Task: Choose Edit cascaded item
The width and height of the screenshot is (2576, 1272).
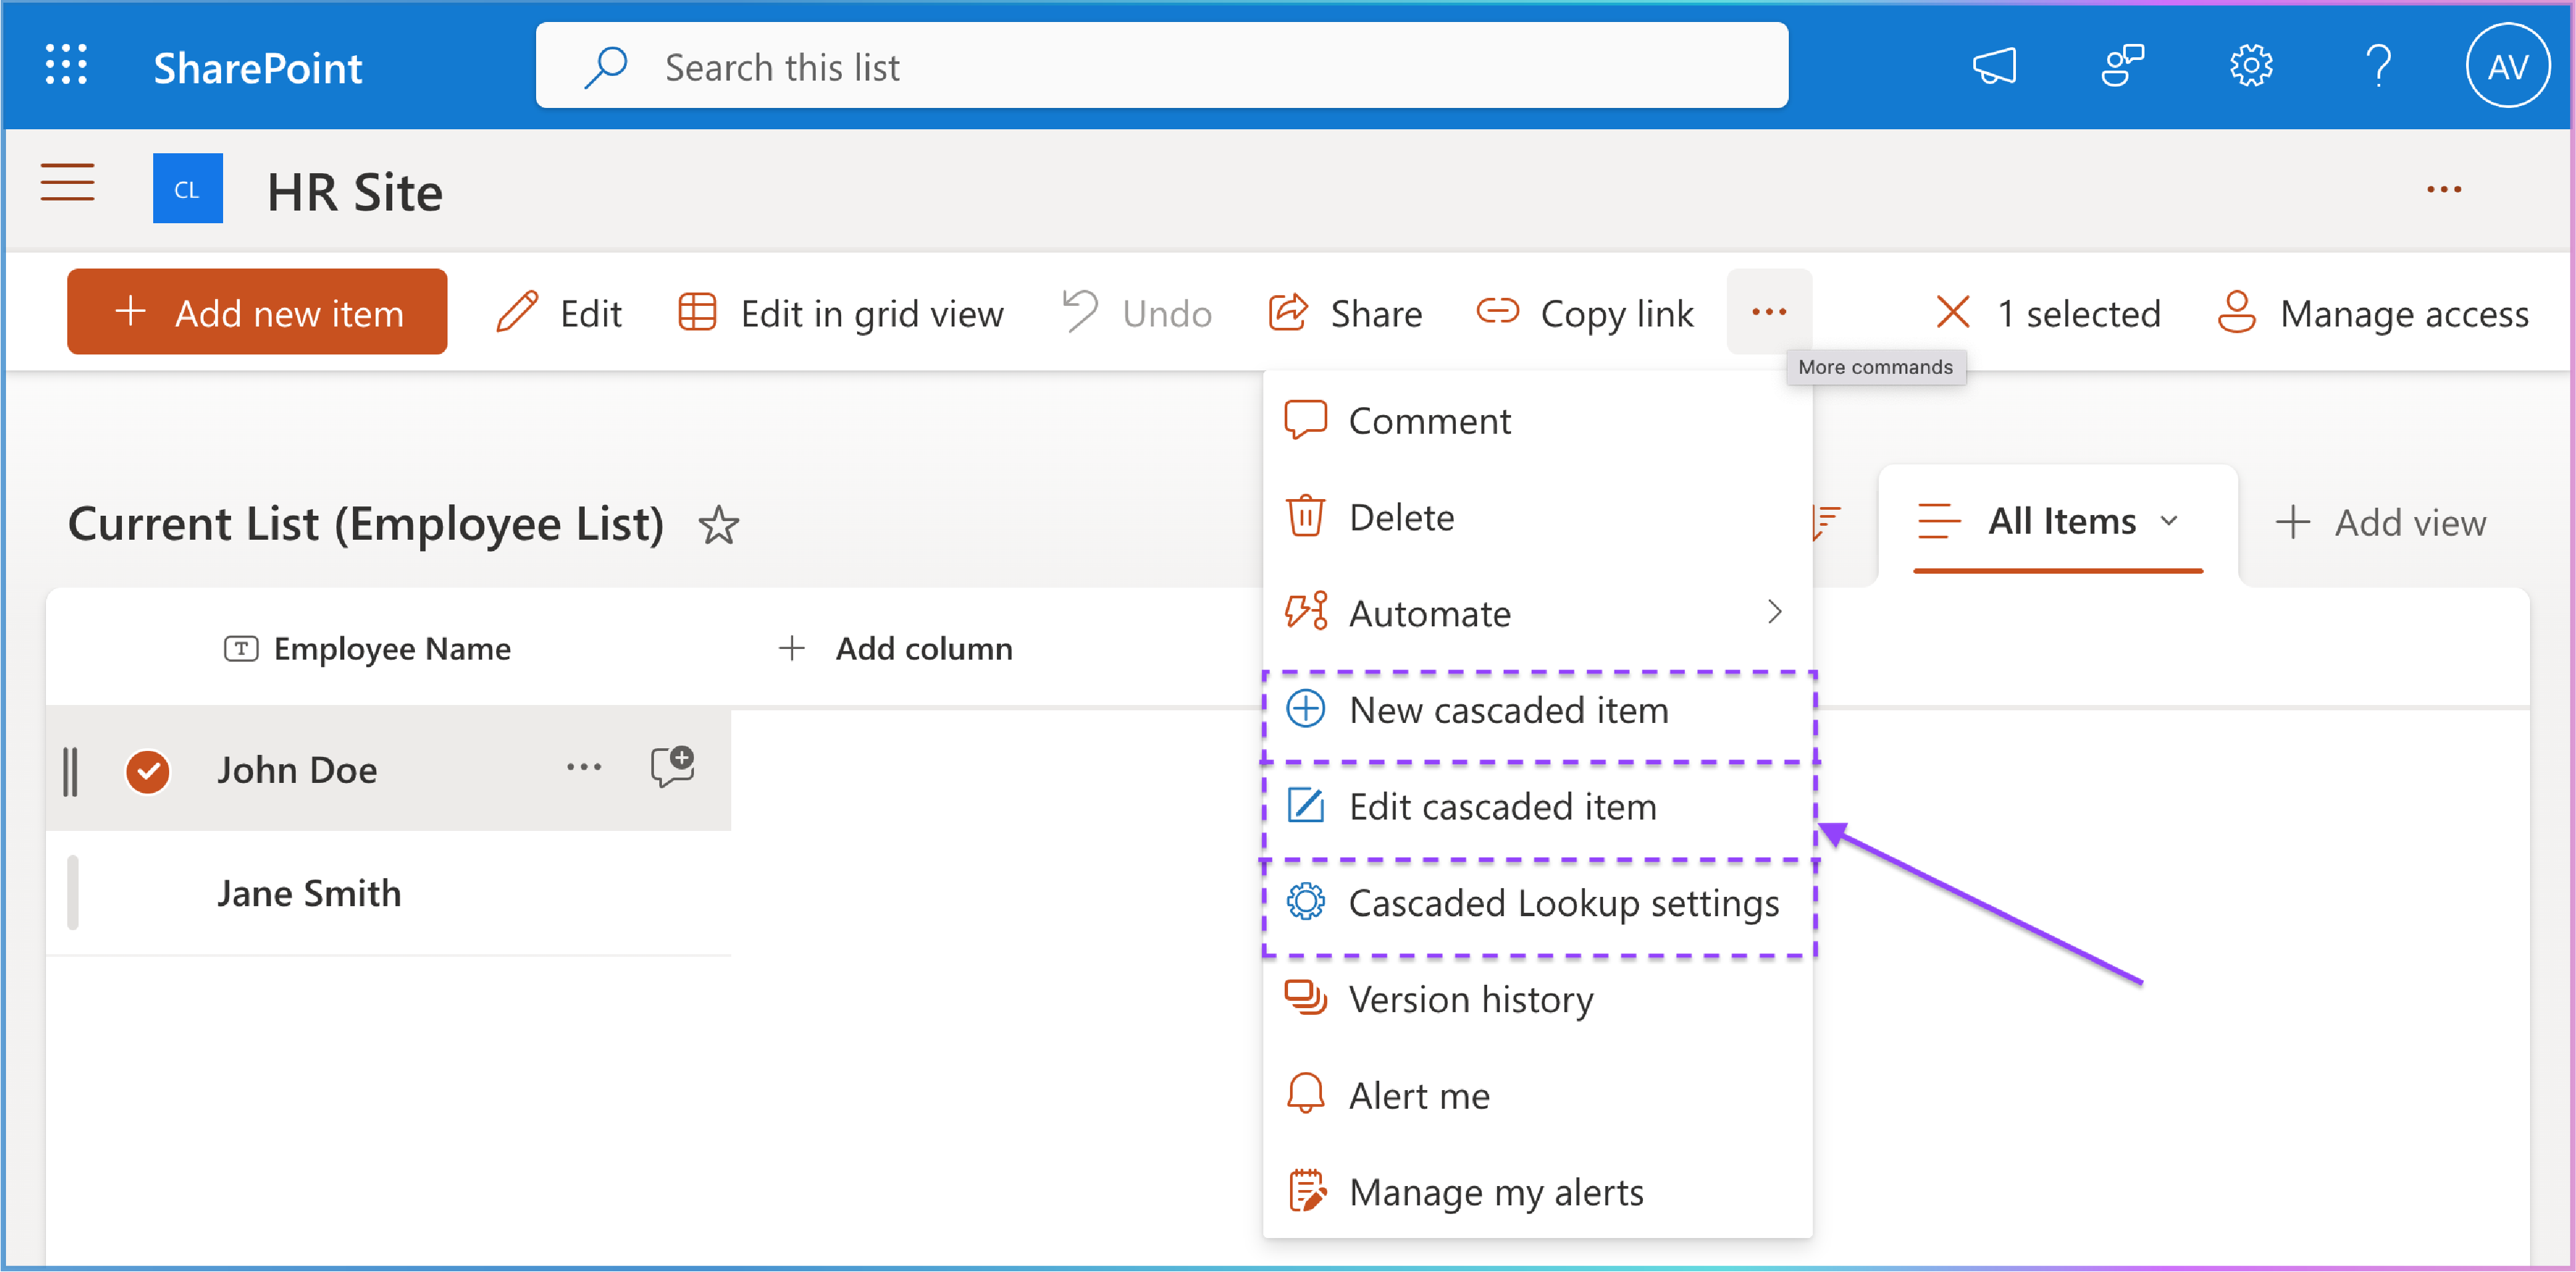Action: coord(1539,807)
